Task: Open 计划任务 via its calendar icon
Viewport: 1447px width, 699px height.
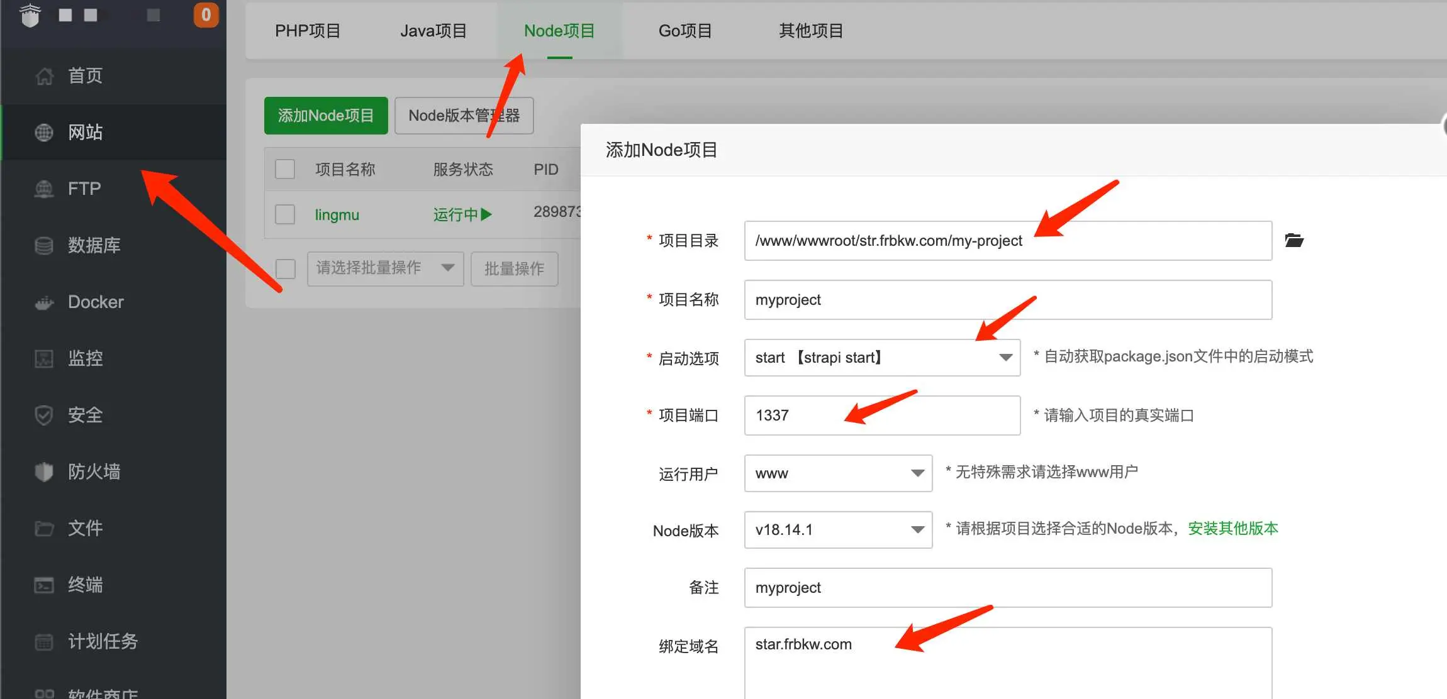Action: pyautogui.click(x=44, y=641)
